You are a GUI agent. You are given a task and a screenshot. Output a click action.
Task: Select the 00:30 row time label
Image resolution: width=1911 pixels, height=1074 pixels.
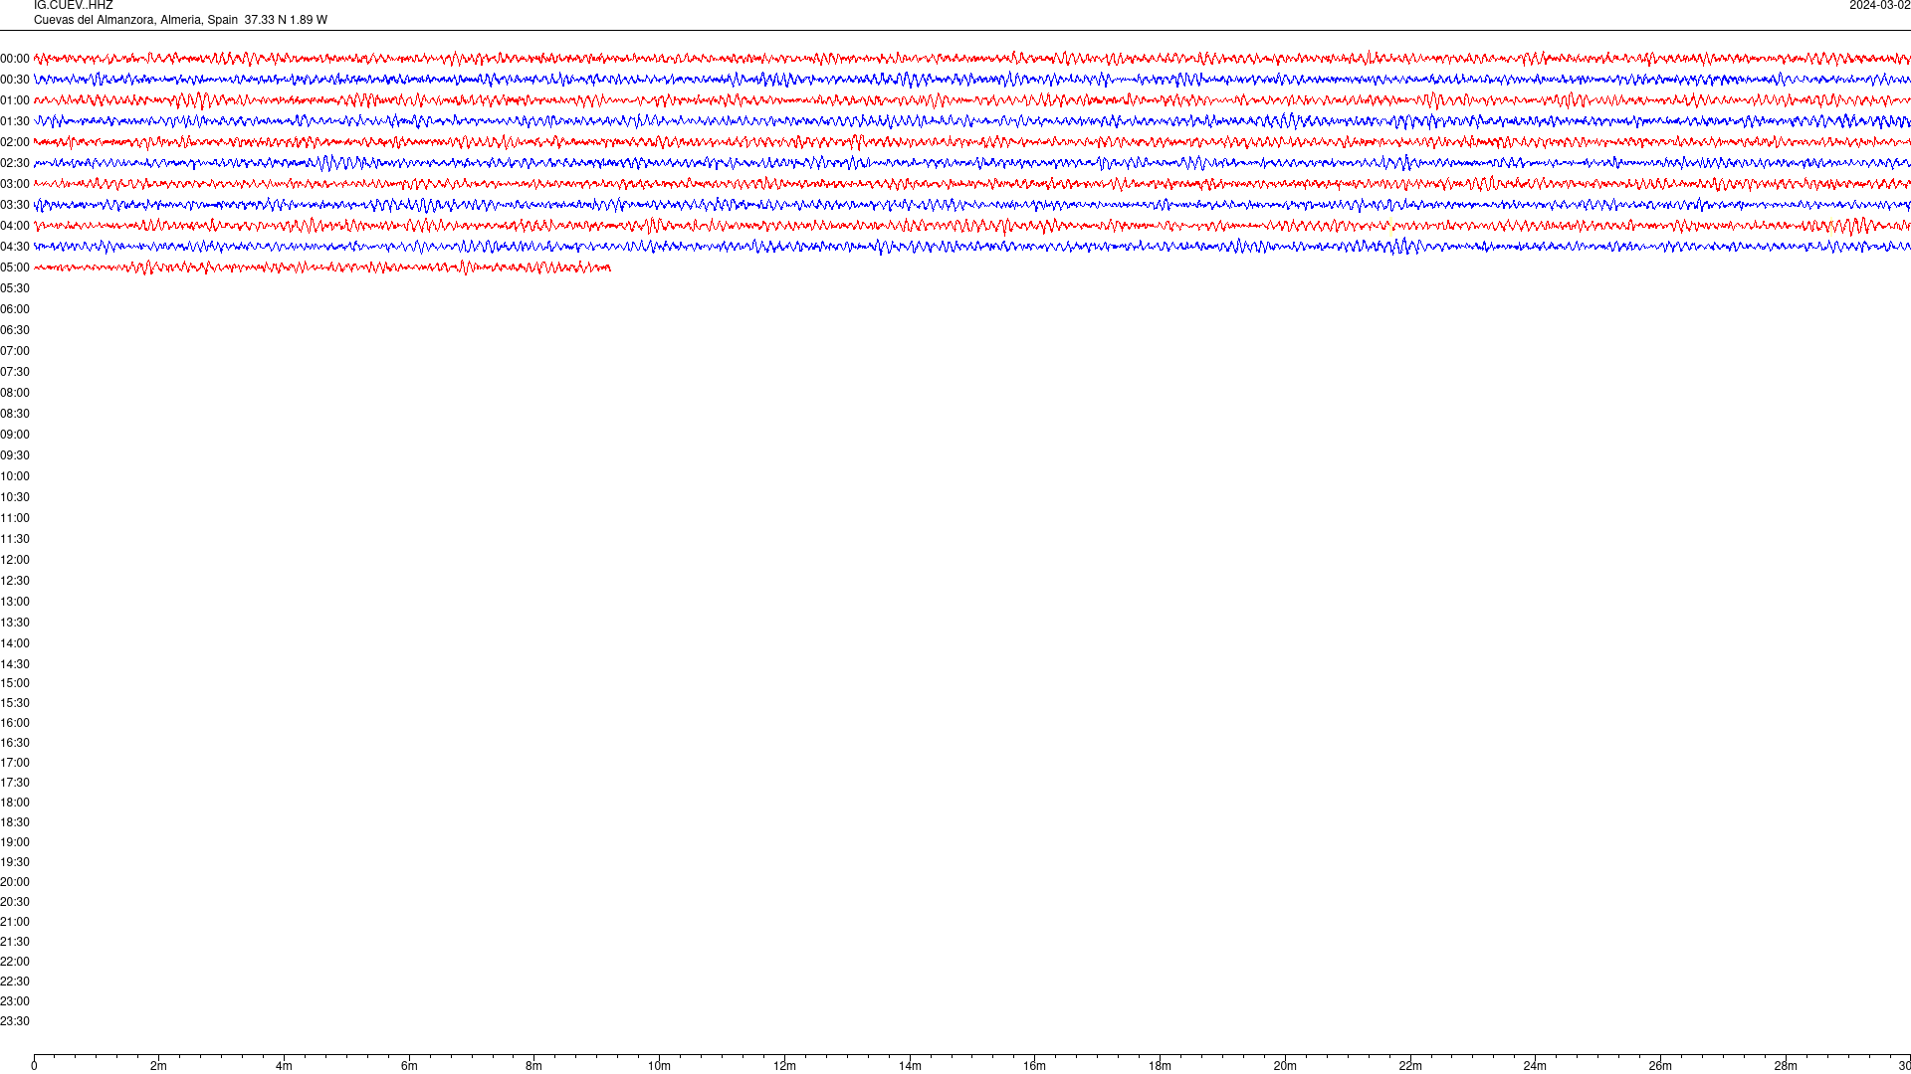tap(15, 80)
